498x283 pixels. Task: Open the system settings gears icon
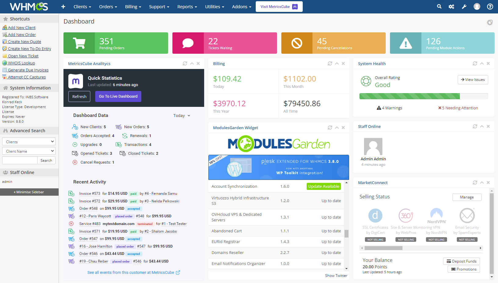point(451,7)
